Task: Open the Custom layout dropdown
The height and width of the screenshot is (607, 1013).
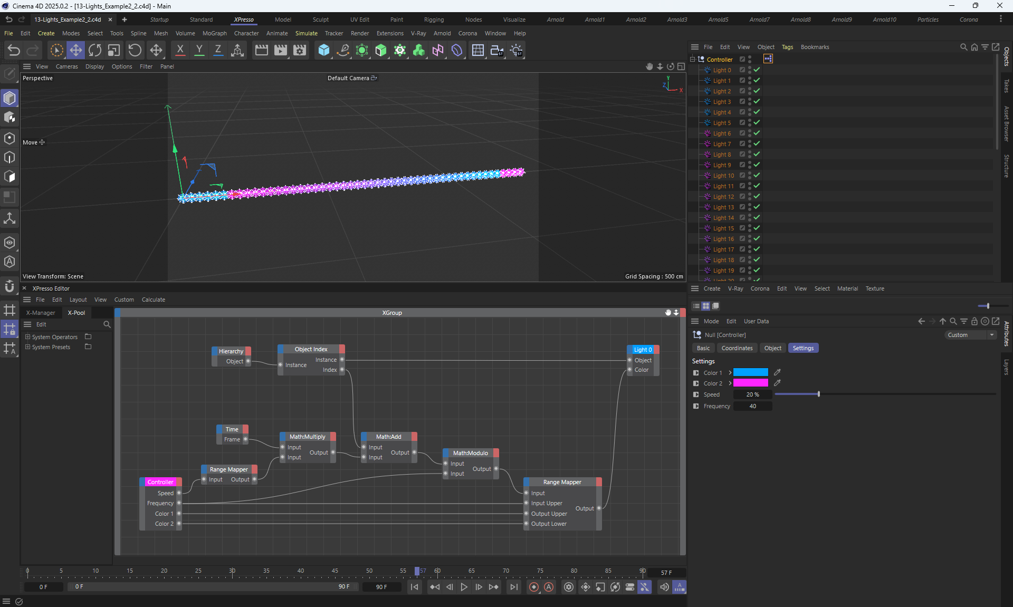Action: pyautogui.click(x=970, y=335)
